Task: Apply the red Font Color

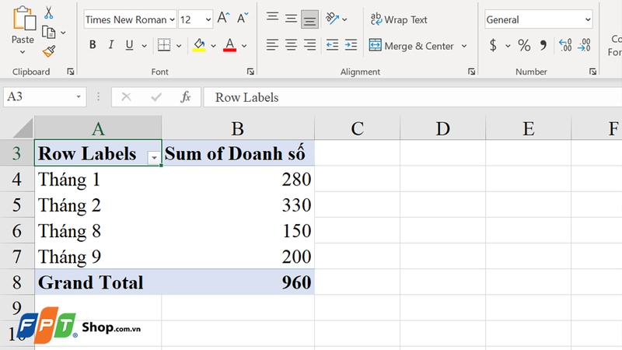Action: pyautogui.click(x=229, y=45)
